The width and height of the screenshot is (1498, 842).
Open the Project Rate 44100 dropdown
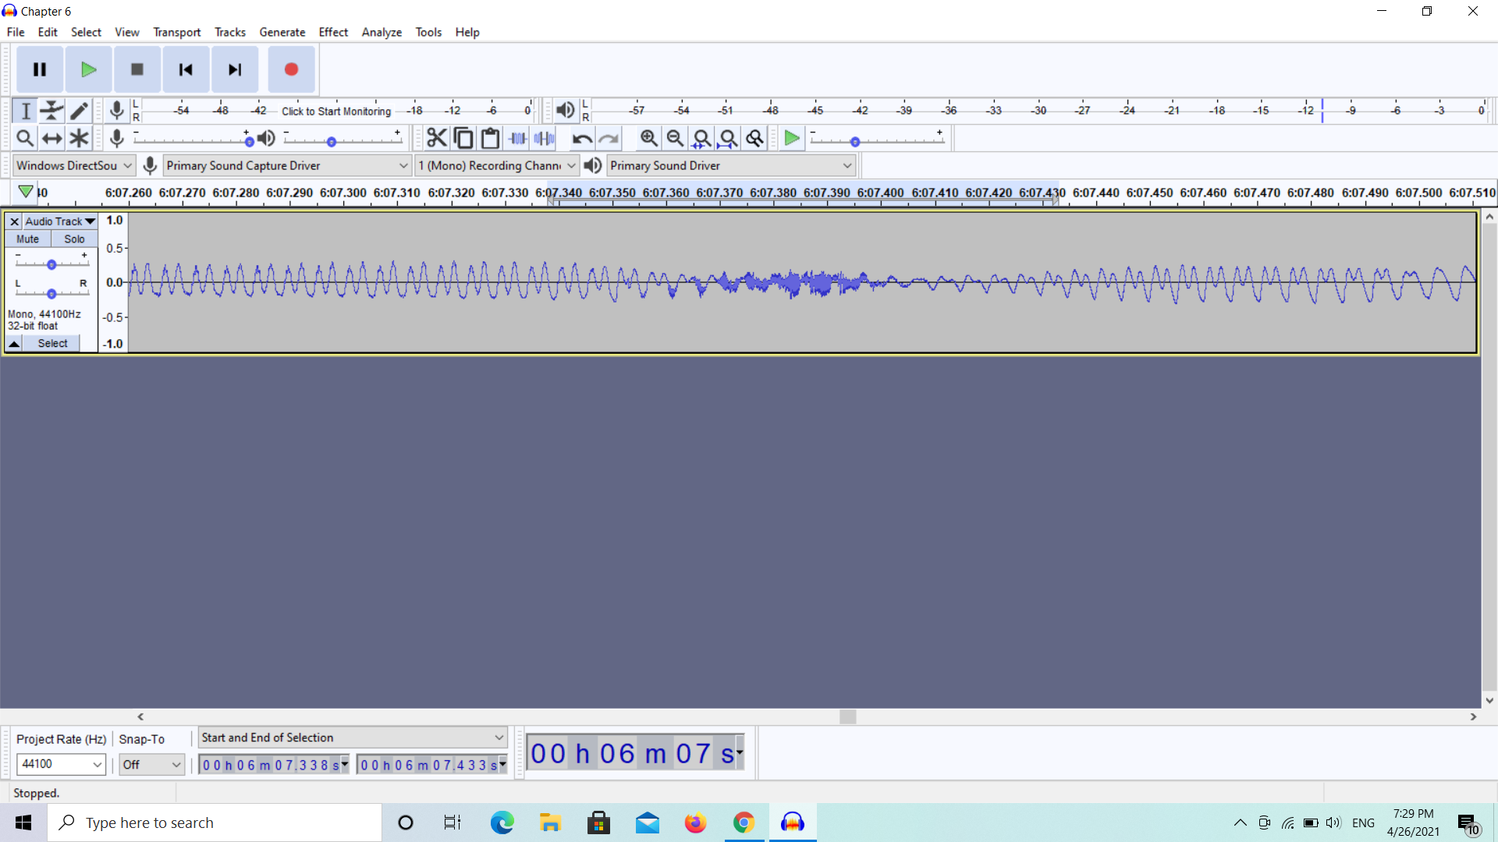click(x=61, y=764)
